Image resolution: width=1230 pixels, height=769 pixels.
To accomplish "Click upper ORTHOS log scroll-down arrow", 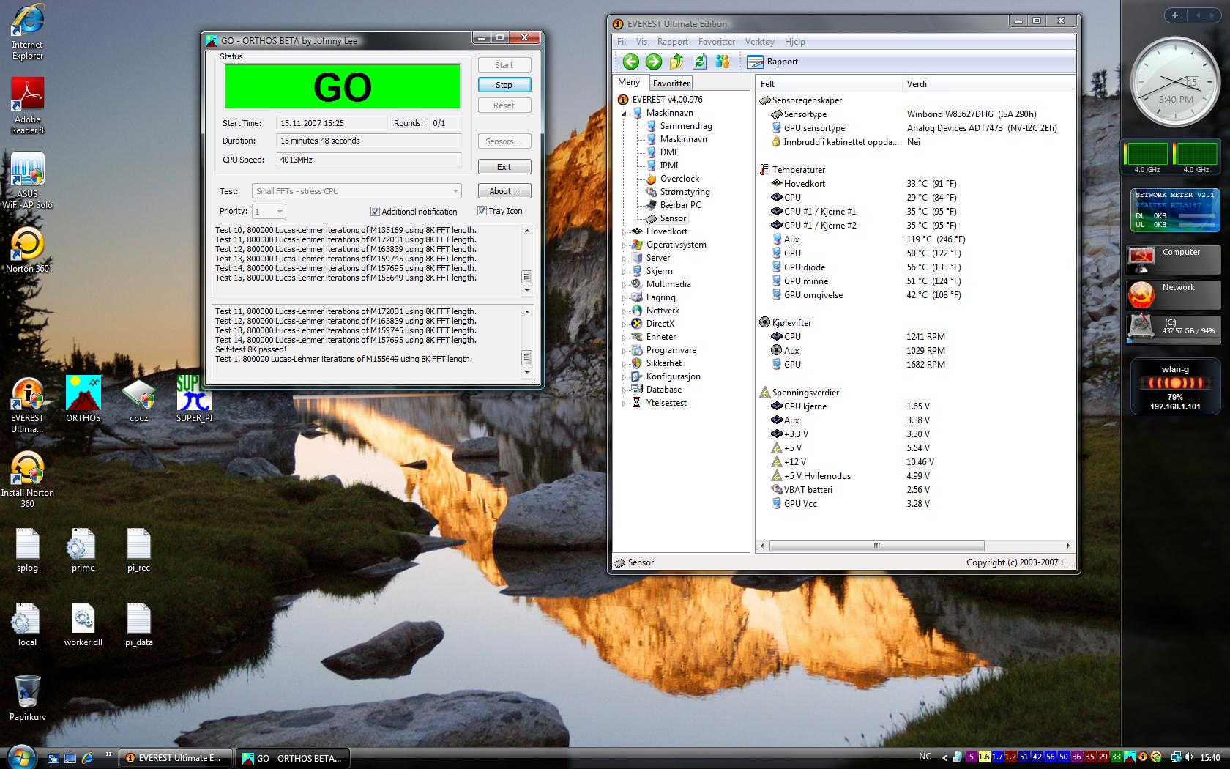I will [527, 290].
